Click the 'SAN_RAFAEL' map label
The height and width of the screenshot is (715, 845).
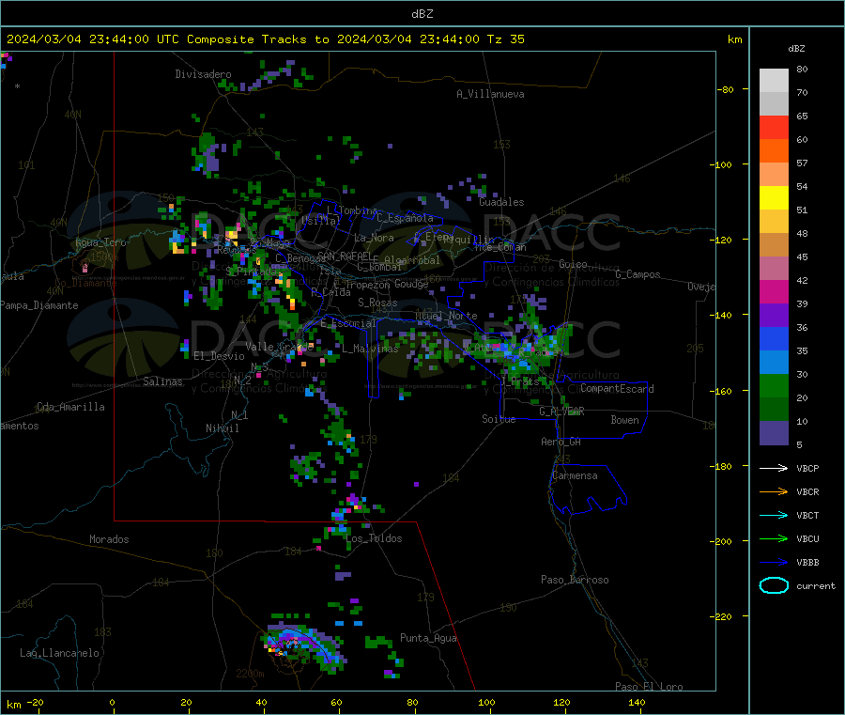pos(345,256)
